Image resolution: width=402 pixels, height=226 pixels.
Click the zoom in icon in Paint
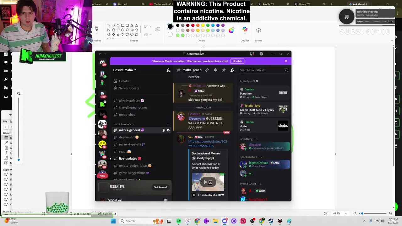click(x=390, y=213)
